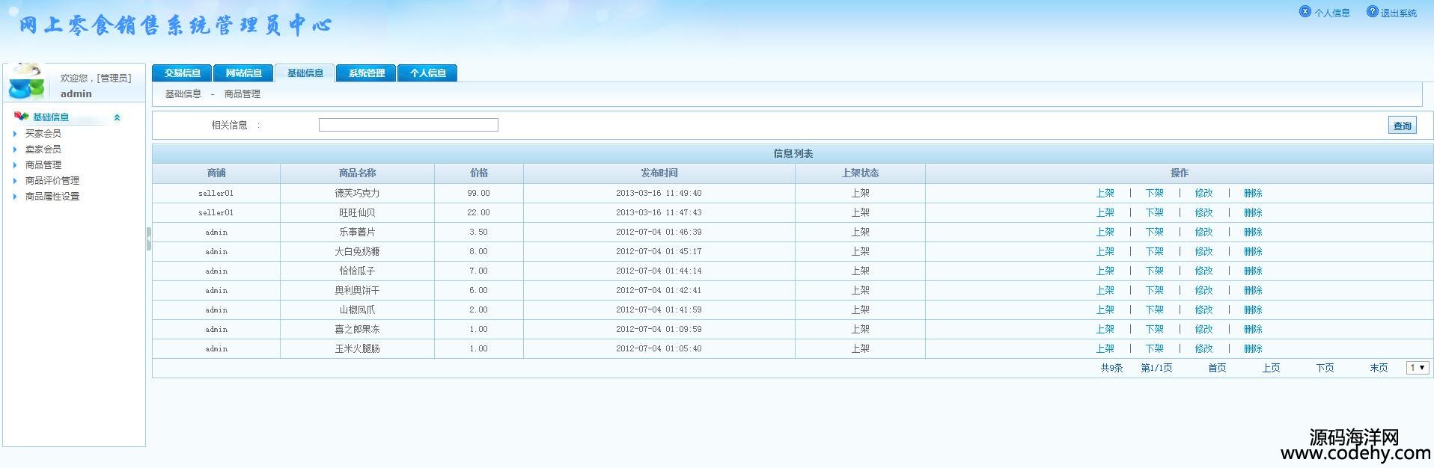Open 商品属性设置 in the sidebar
1434x468 pixels.
pos(52,197)
